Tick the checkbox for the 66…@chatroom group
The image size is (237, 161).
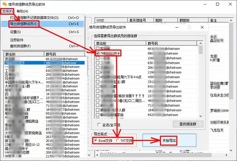[x=98, y=49]
